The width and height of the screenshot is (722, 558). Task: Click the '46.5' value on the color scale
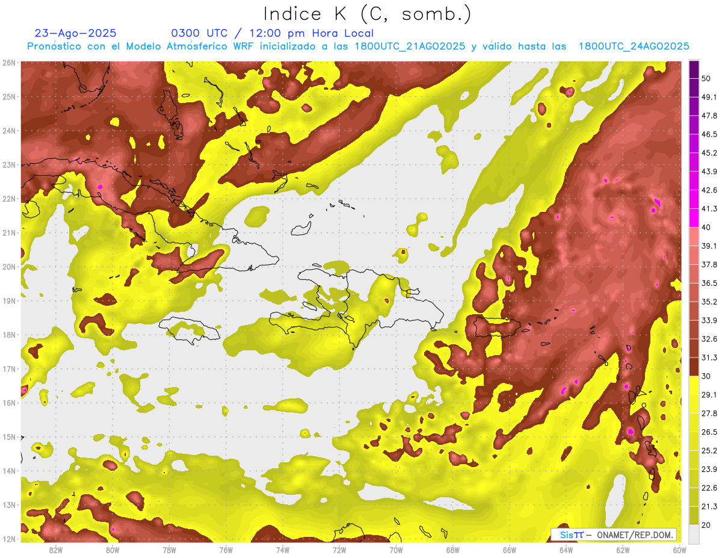(x=709, y=134)
